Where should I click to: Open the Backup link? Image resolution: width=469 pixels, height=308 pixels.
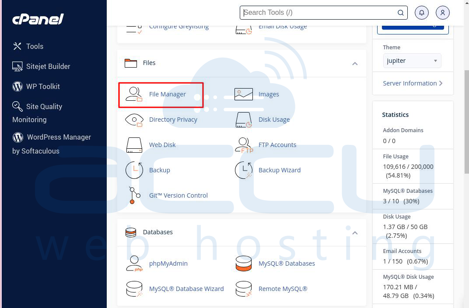(159, 170)
